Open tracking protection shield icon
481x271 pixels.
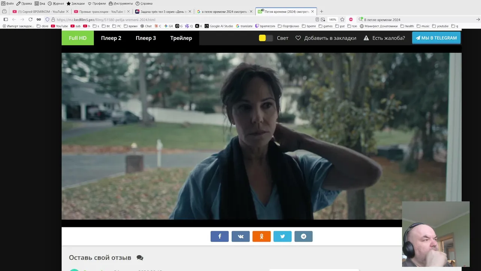click(47, 20)
